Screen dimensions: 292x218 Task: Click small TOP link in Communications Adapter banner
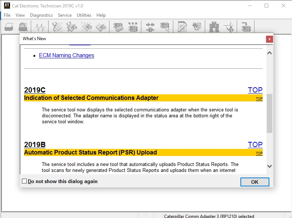(259, 99)
